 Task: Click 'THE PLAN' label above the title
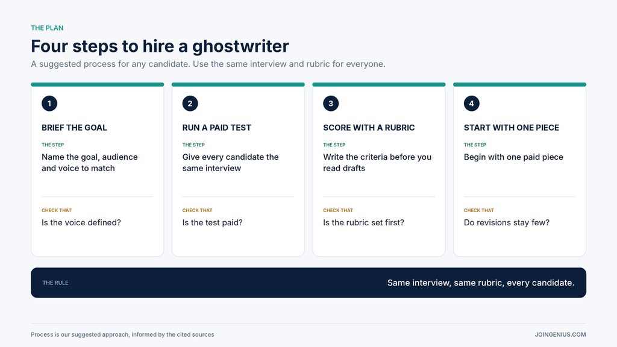(x=47, y=28)
